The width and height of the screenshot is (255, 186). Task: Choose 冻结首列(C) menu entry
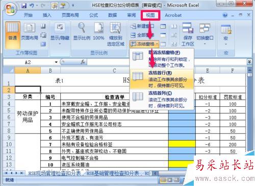[x=162, y=100]
